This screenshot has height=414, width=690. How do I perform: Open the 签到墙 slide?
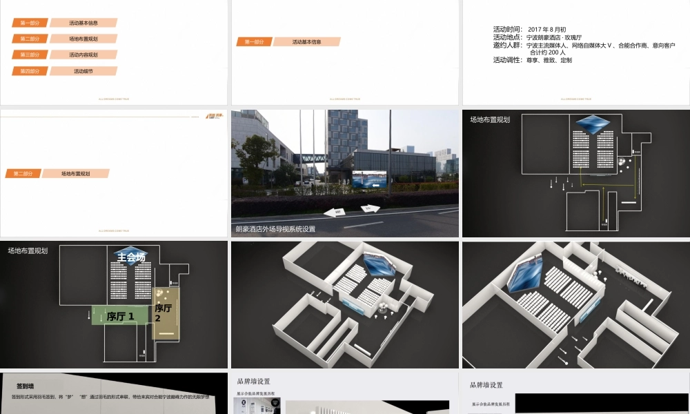[x=114, y=393]
